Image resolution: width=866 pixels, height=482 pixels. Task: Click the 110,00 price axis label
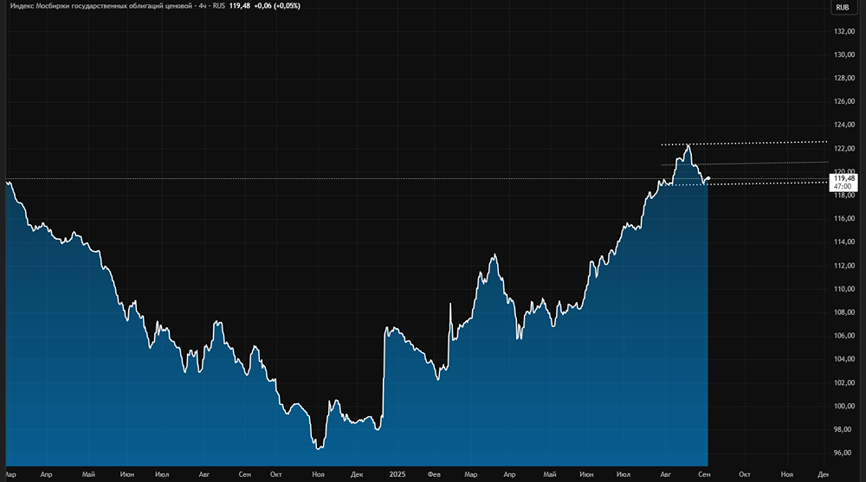click(844, 289)
